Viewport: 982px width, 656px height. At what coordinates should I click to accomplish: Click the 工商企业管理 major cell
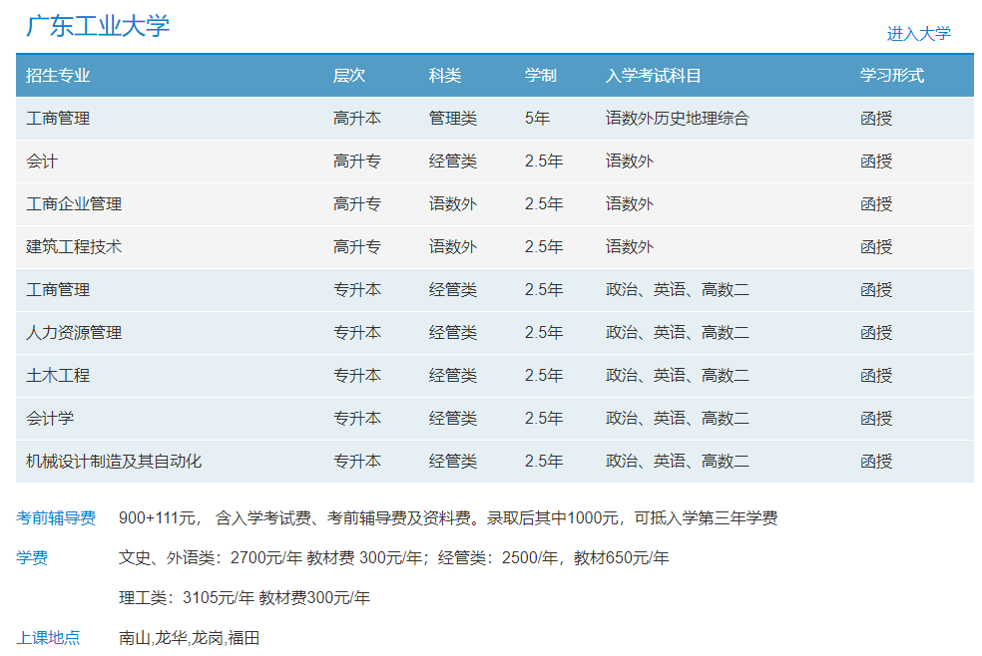coord(74,203)
